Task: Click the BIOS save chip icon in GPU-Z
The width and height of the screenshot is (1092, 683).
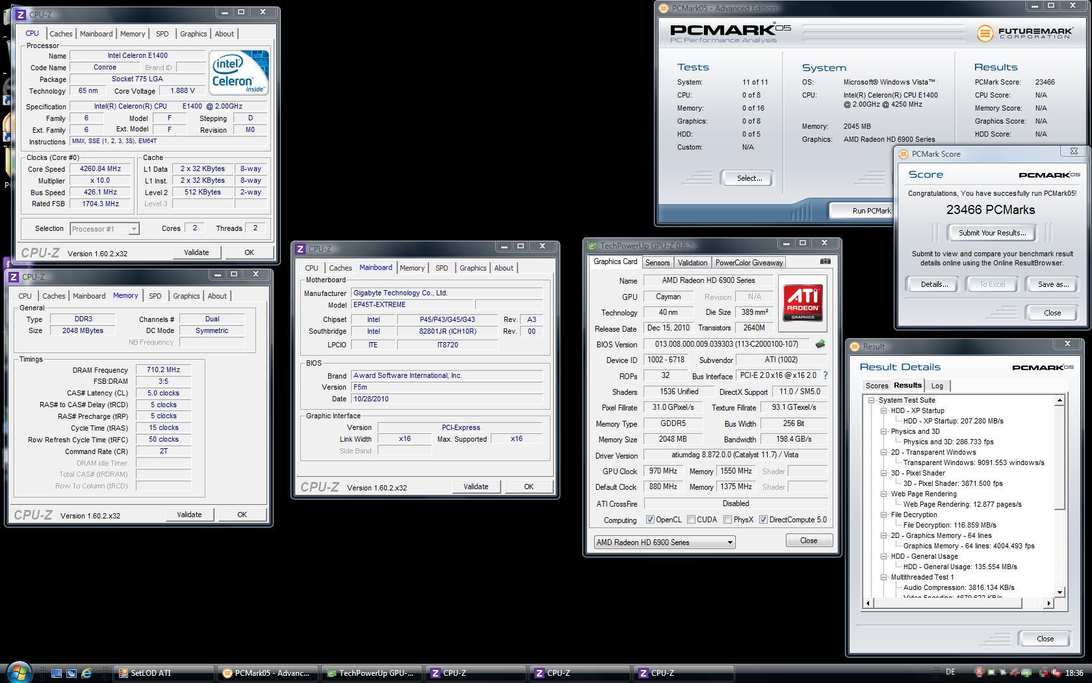Action: coord(820,344)
